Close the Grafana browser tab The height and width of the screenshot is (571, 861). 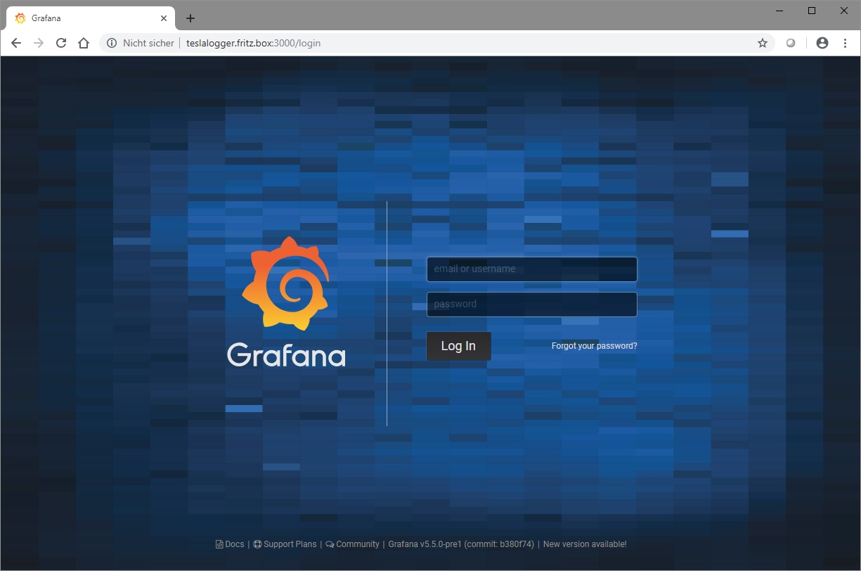coord(164,18)
